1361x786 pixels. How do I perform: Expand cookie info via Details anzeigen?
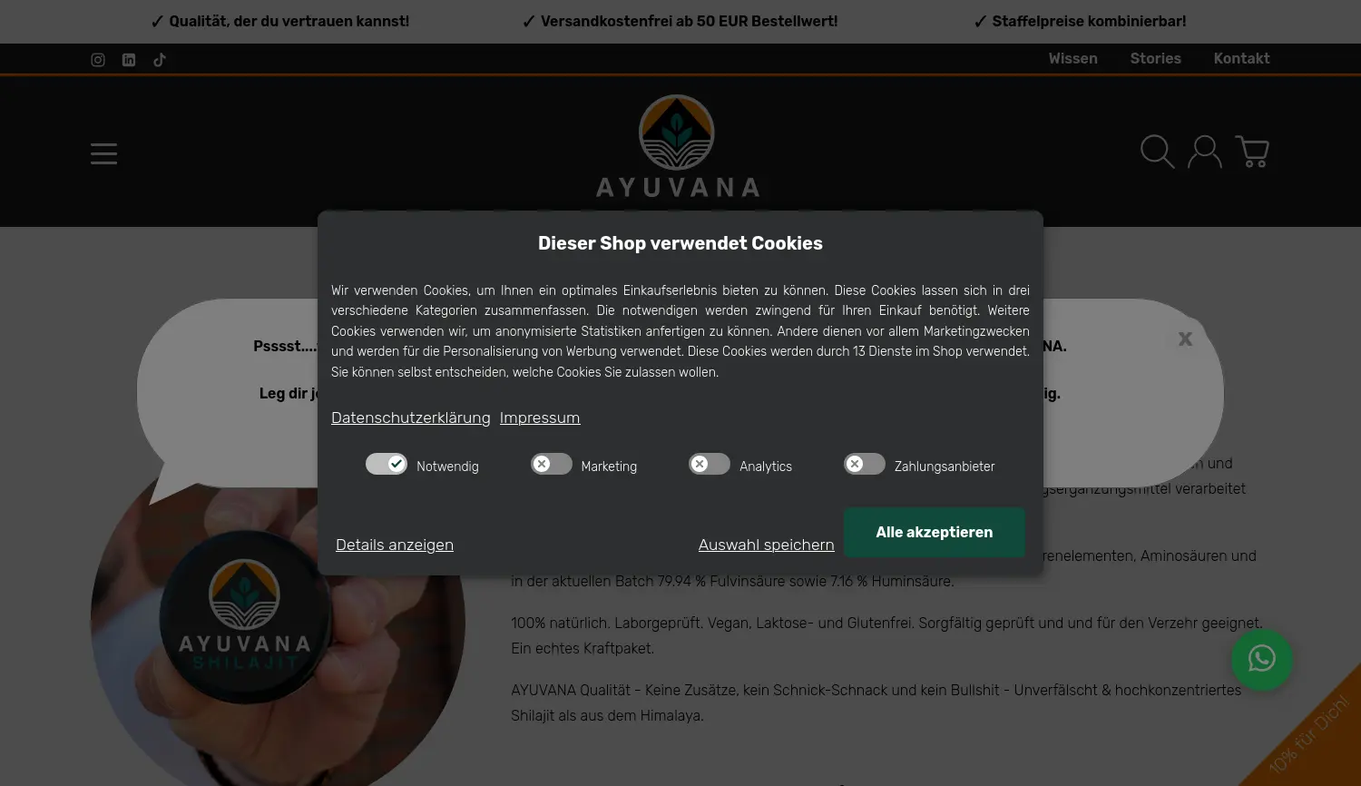[395, 545]
